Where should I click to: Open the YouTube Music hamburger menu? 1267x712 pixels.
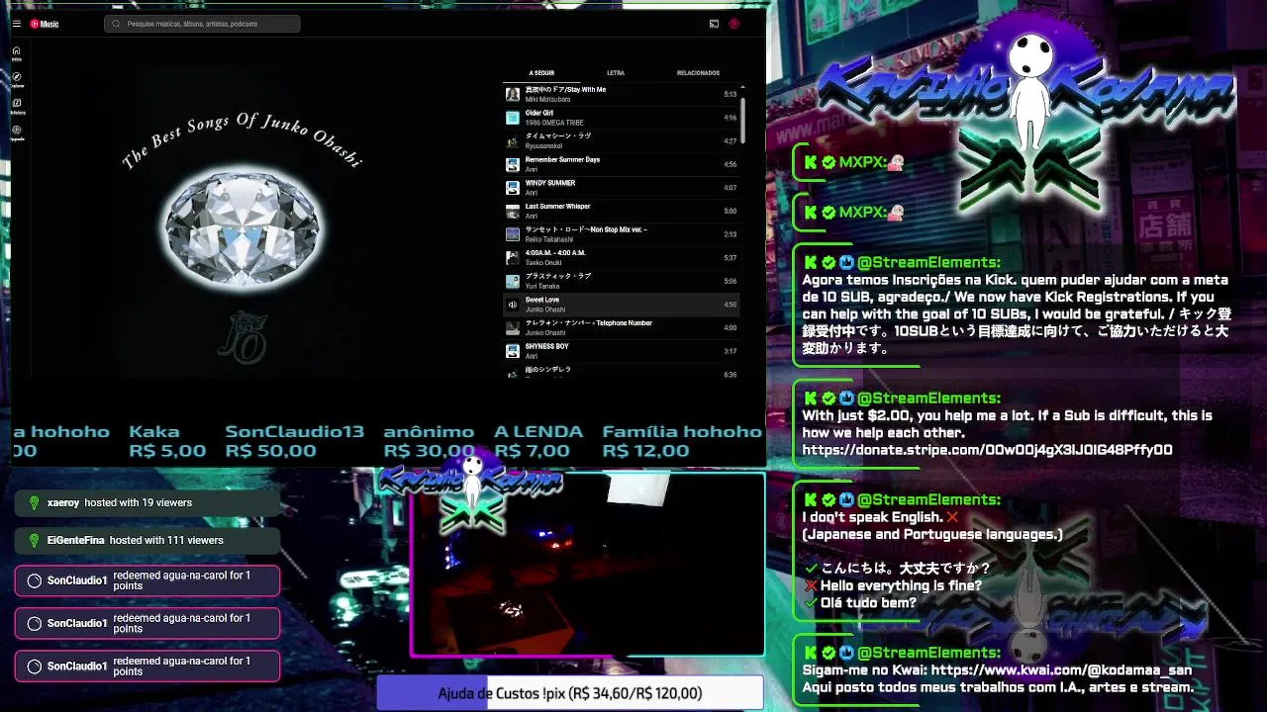tap(16, 24)
